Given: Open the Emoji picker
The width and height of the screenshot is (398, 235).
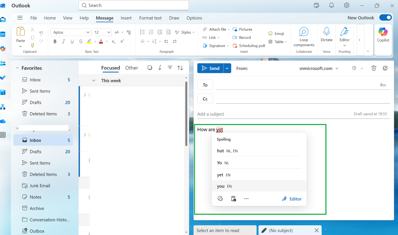Looking at the screenshot, I should [276, 33].
